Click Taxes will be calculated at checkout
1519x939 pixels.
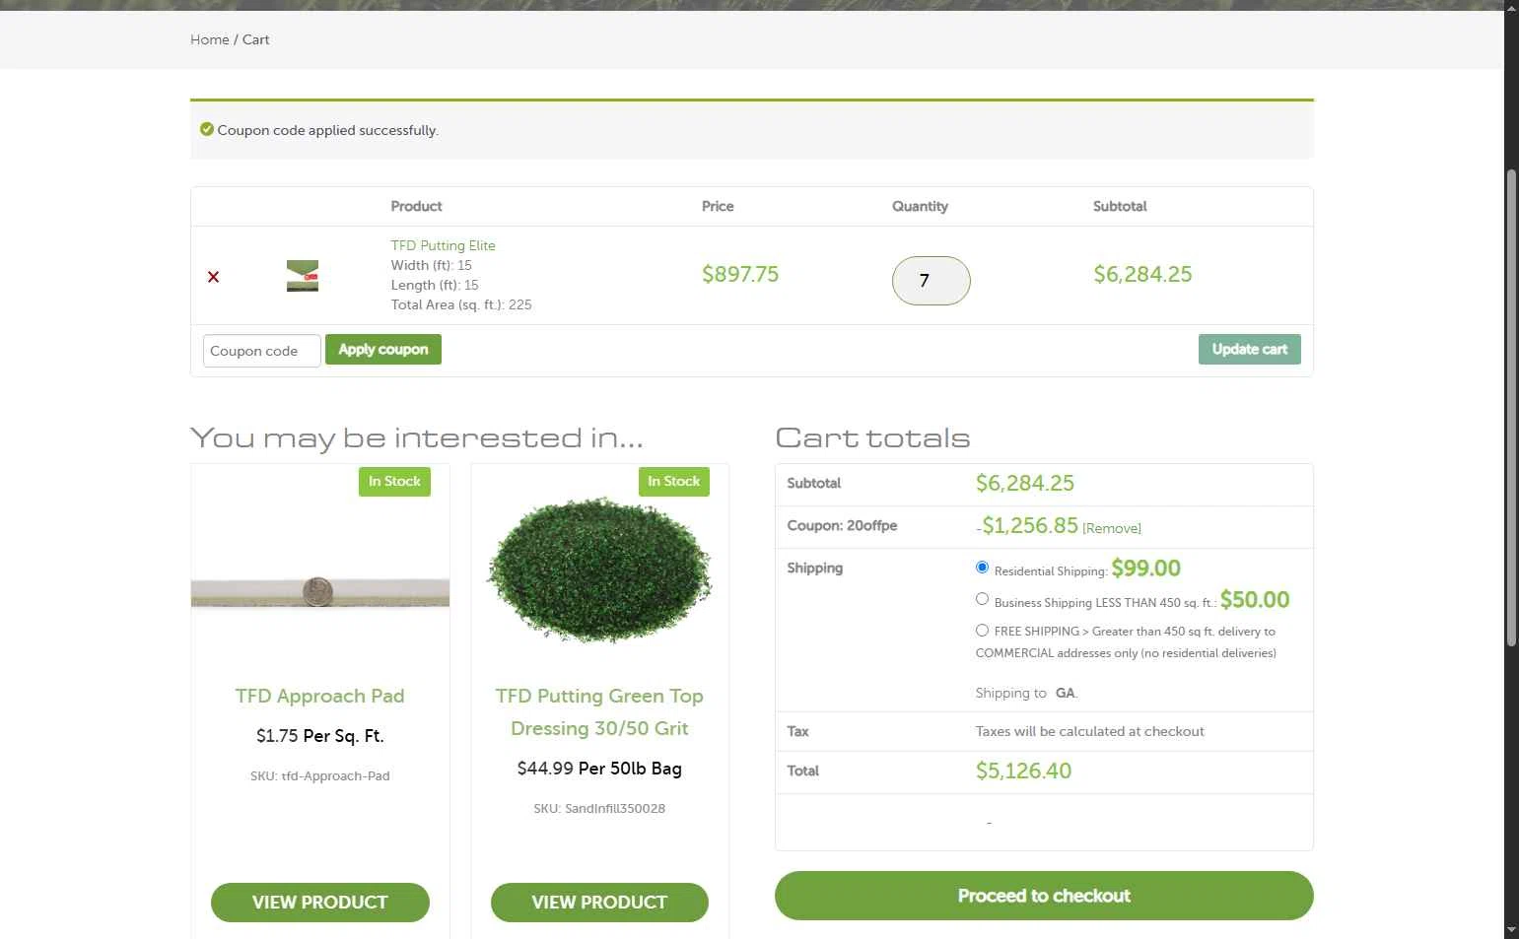coord(1089,731)
